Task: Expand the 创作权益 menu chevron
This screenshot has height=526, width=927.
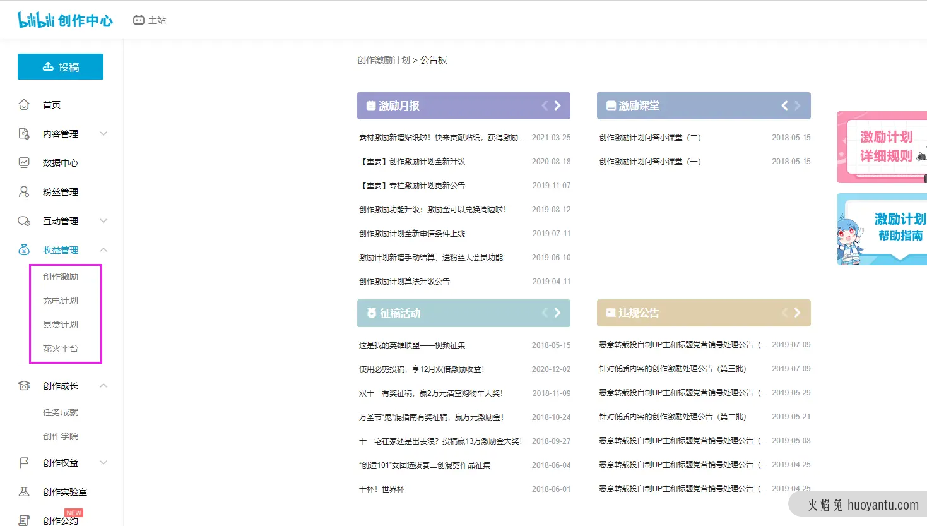Action: (103, 463)
